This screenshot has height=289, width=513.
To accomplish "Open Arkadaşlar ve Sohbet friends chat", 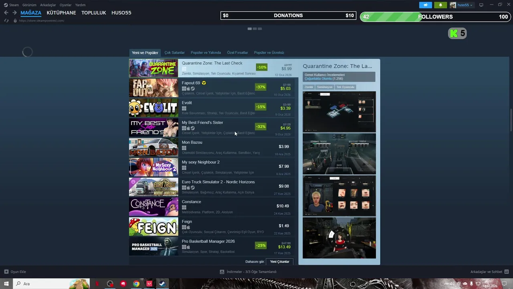I will 490,272.
